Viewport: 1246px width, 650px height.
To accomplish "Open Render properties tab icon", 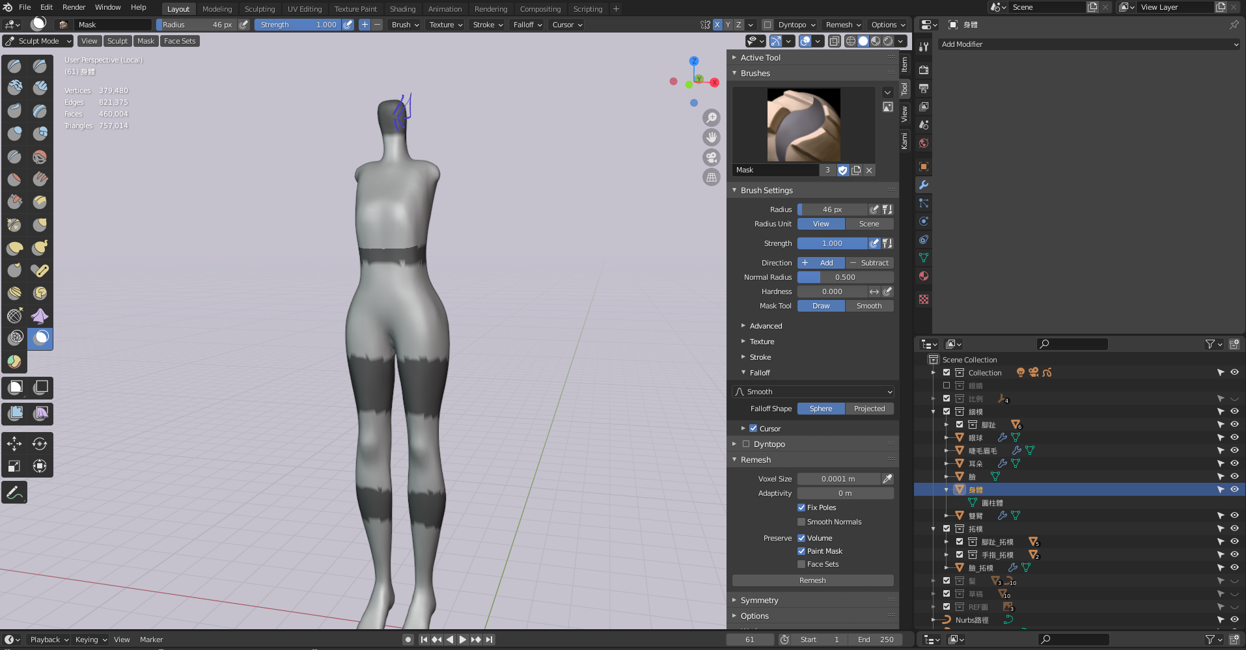I will coord(923,70).
